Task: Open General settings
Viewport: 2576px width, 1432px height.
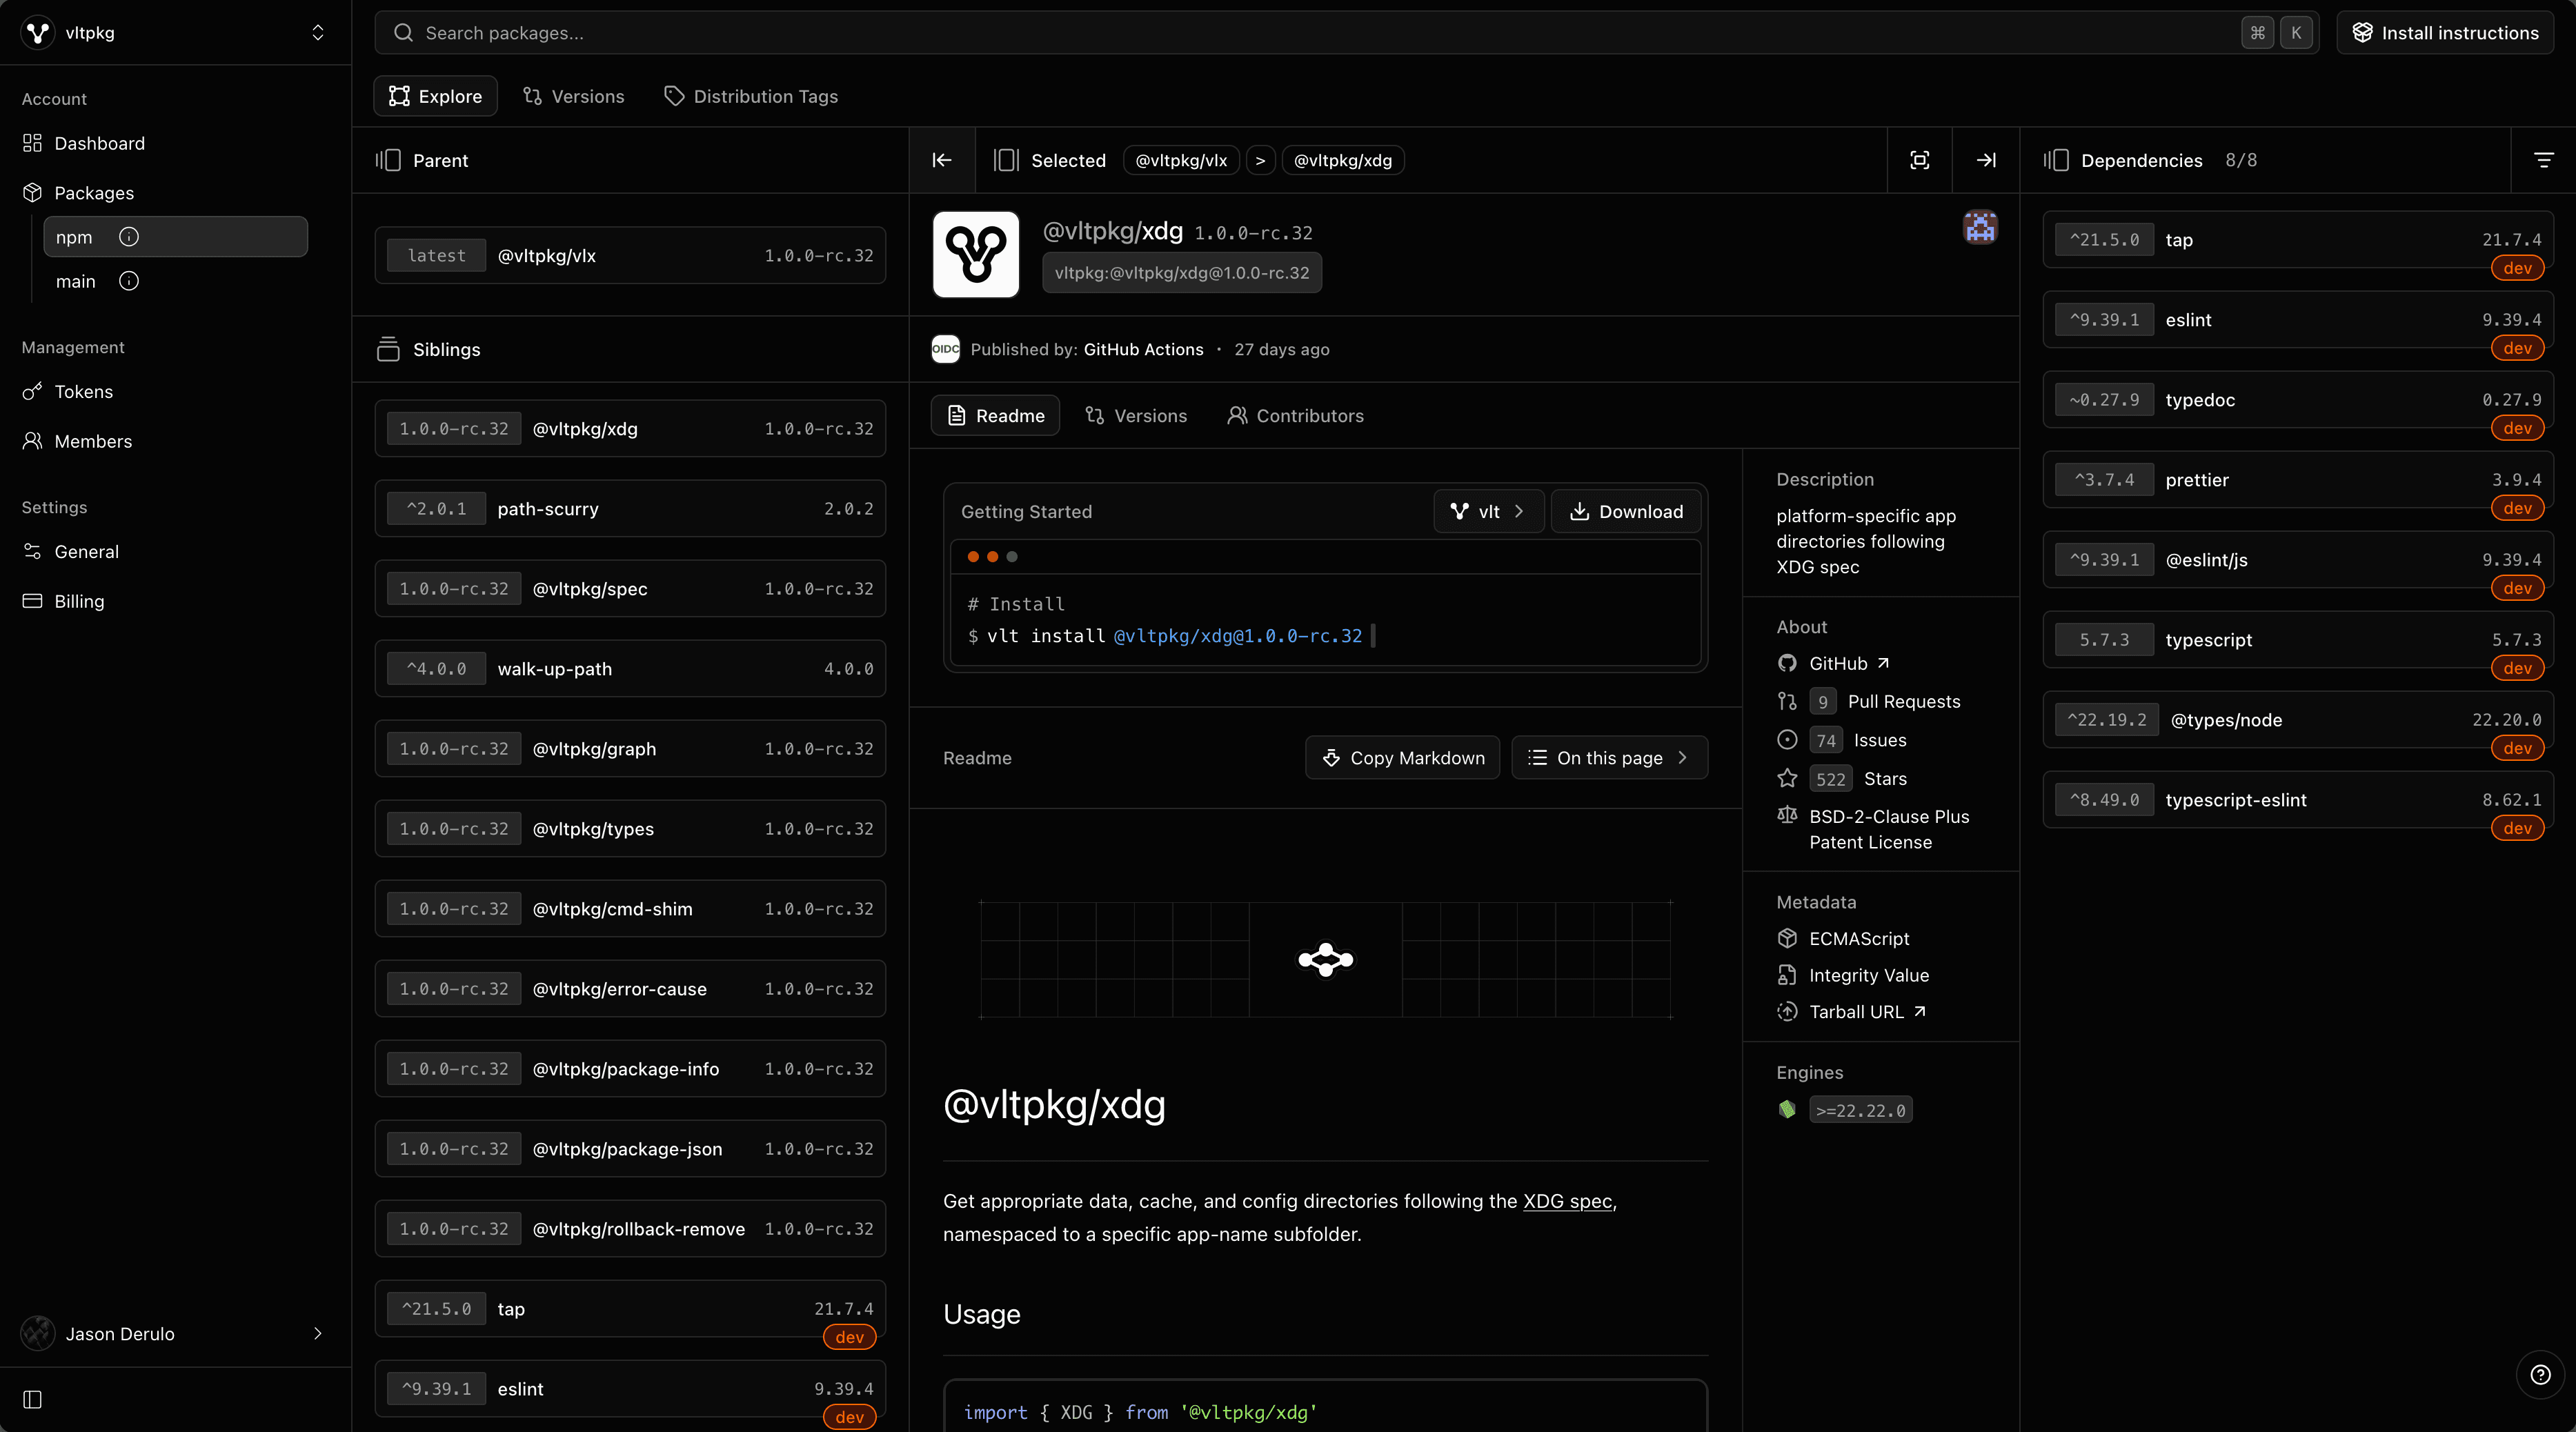Action: point(87,552)
